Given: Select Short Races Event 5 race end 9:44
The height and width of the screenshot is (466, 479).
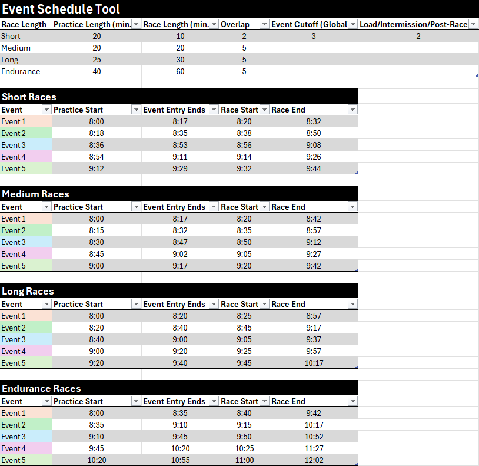Looking at the screenshot, I should click(314, 168).
